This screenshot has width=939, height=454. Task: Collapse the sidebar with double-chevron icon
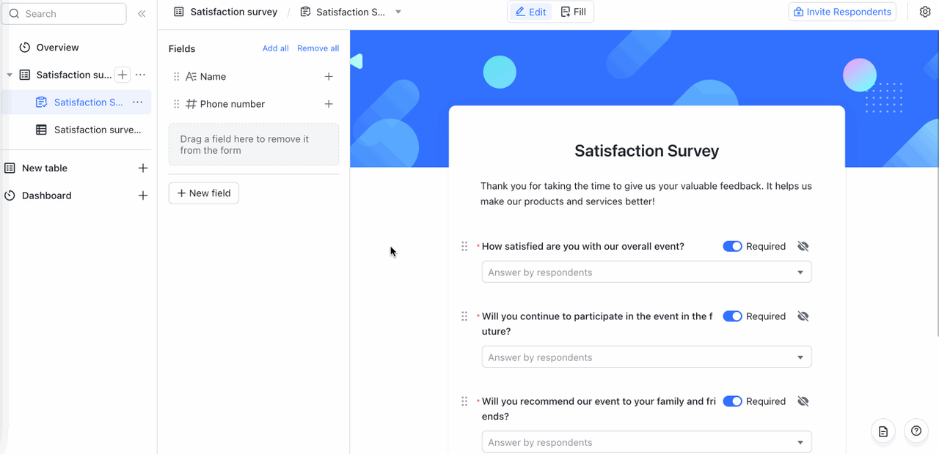click(x=142, y=14)
